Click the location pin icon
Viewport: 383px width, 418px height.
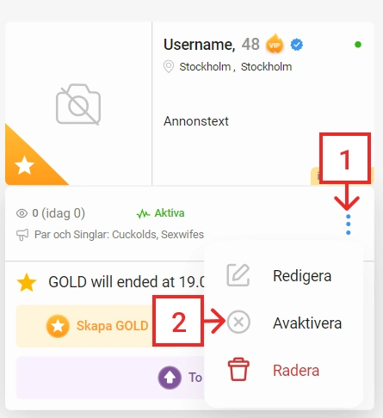(x=169, y=67)
